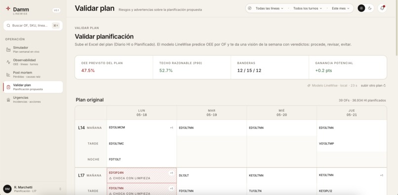Screen dimensions: 398x195
Task: Click the Simulador factory icon
Action: click(x=8, y=49)
